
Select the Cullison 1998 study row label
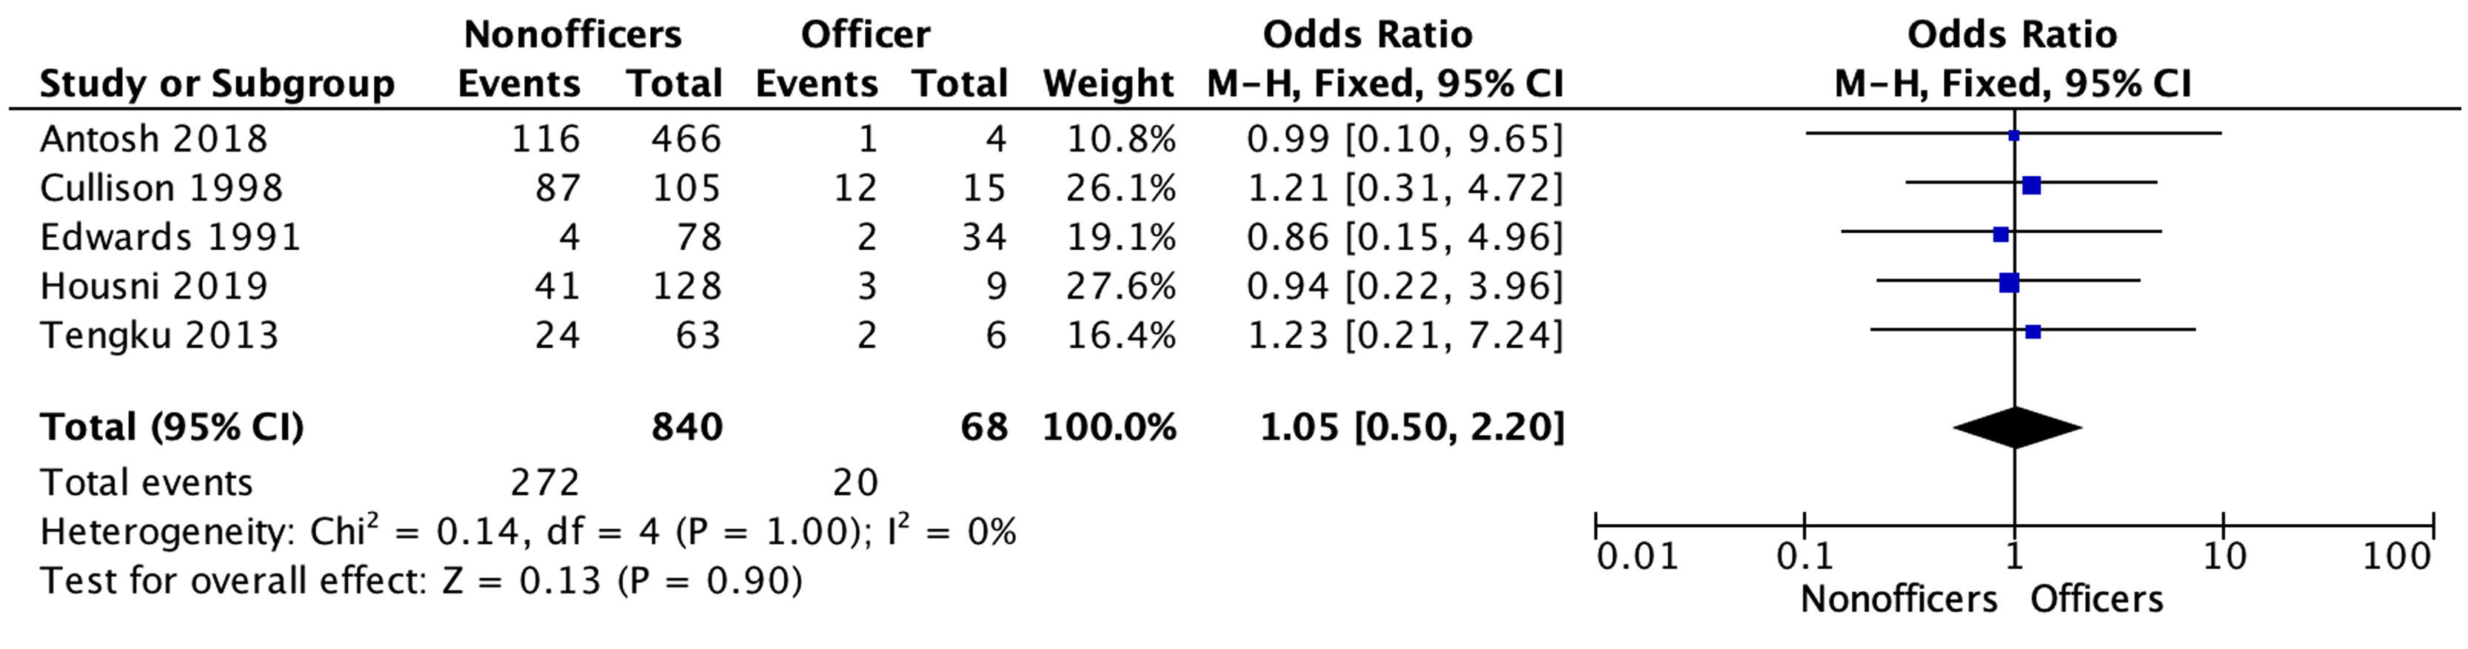click(161, 189)
